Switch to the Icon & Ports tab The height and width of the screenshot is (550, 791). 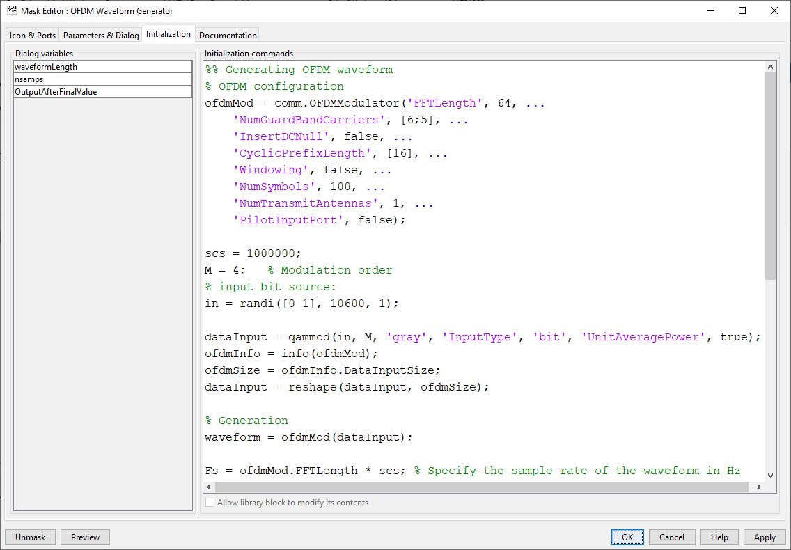click(32, 35)
